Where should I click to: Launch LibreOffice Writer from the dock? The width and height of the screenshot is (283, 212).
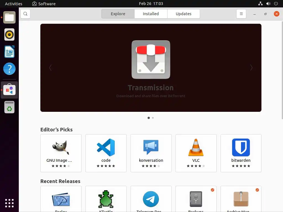coord(9,52)
